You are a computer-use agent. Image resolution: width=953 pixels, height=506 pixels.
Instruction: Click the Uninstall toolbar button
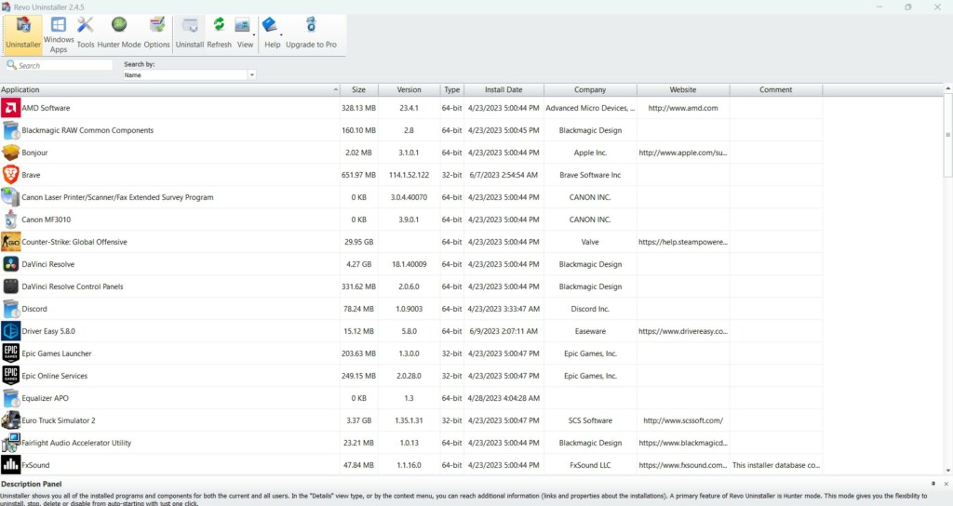(x=190, y=33)
